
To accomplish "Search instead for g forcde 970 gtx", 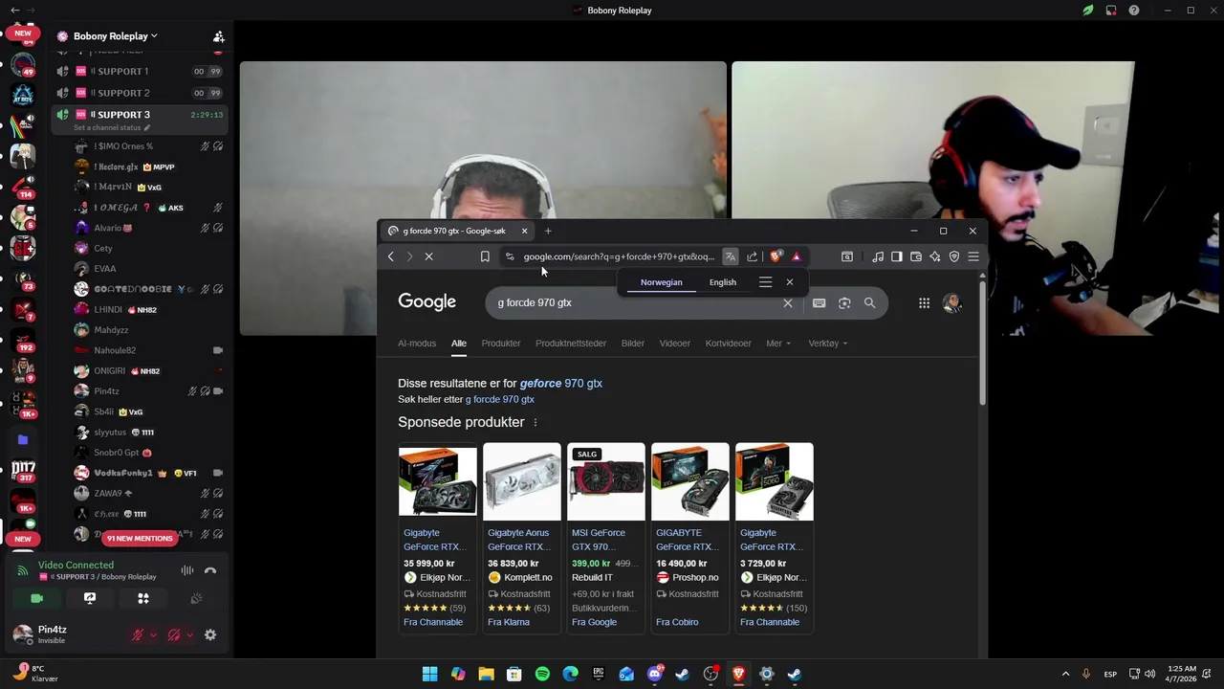I will (x=499, y=399).
